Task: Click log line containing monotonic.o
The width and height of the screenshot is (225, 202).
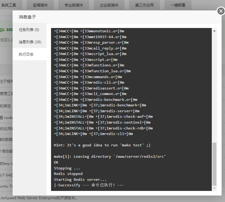Action: click(89, 31)
